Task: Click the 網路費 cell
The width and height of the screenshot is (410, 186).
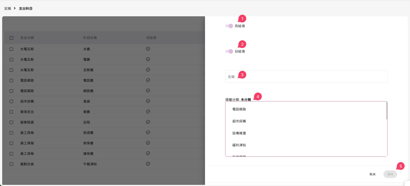Action: coord(88,91)
